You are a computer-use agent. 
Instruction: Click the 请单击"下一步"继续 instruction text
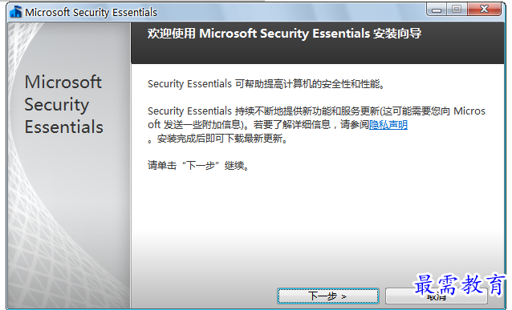[x=198, y=166]
